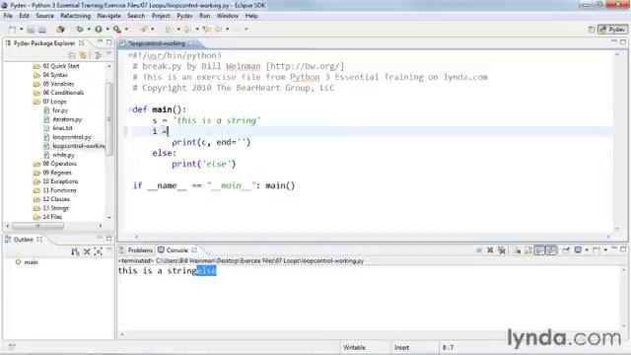The width and height of the screenshot is (631, 355).
Task: Toggle Scroll Lock in the Console
Action: 528,250
